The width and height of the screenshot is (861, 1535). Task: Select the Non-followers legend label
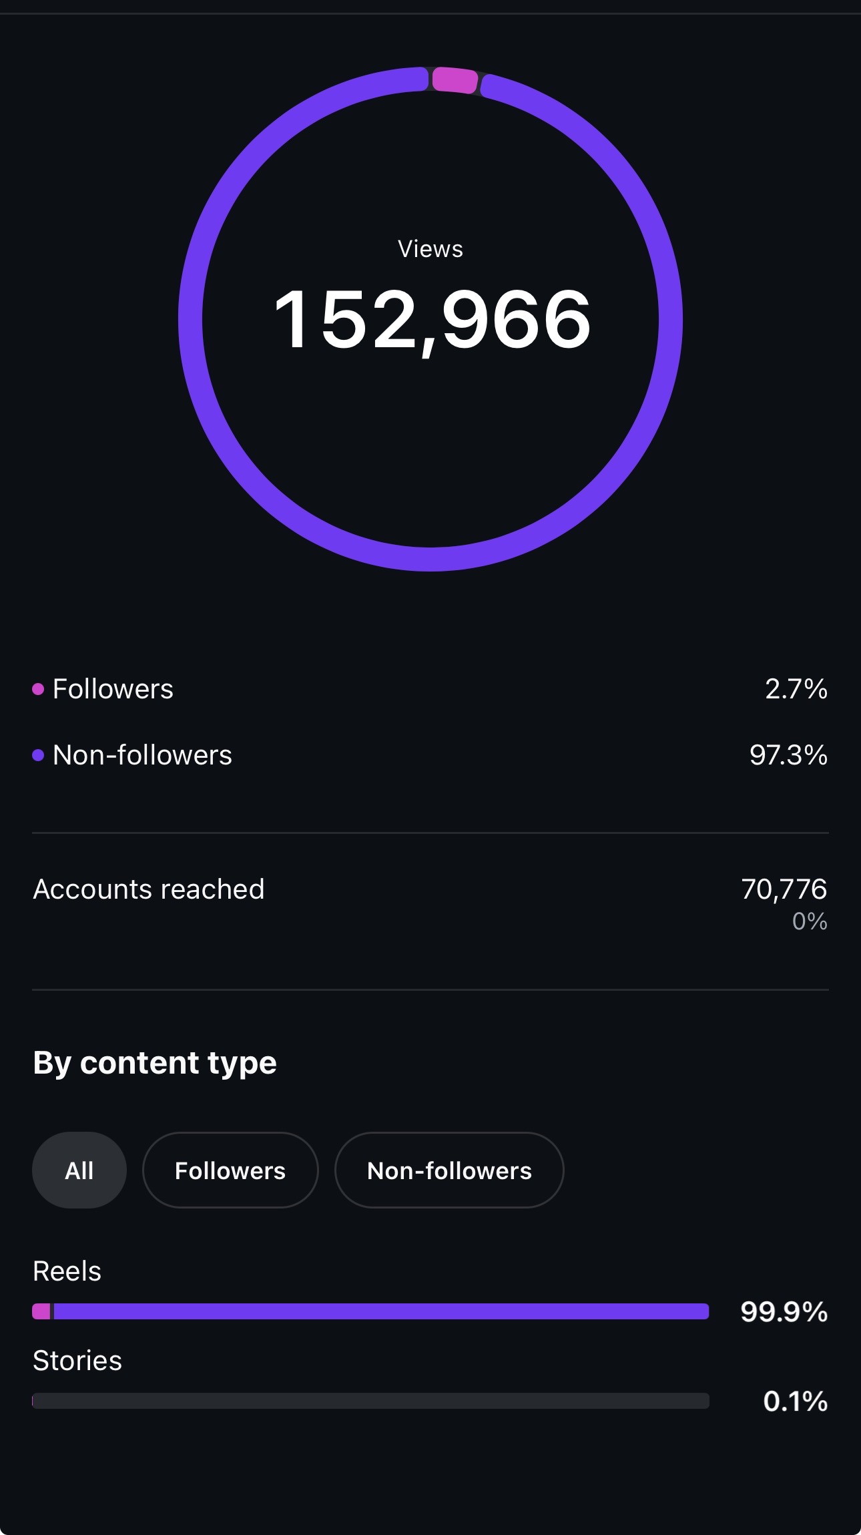pos(142,754)
